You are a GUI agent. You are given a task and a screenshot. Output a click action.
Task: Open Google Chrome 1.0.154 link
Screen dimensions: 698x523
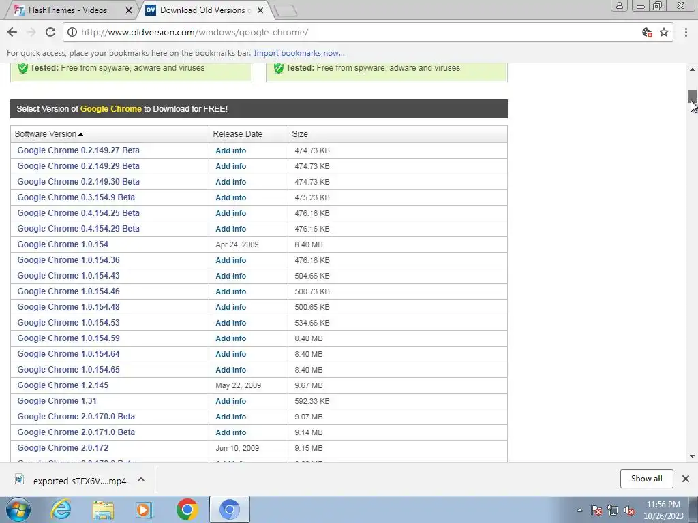[63, 244]
